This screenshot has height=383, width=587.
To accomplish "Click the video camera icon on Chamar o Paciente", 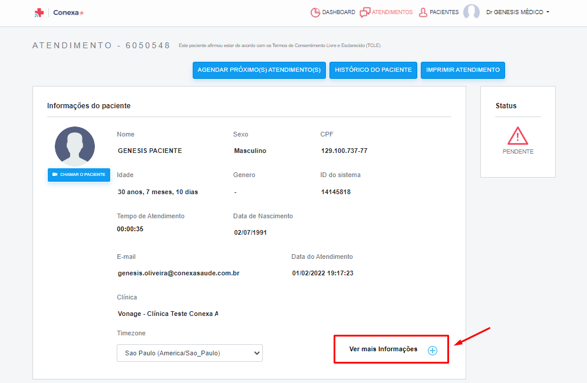I will (x=55, y=175).
